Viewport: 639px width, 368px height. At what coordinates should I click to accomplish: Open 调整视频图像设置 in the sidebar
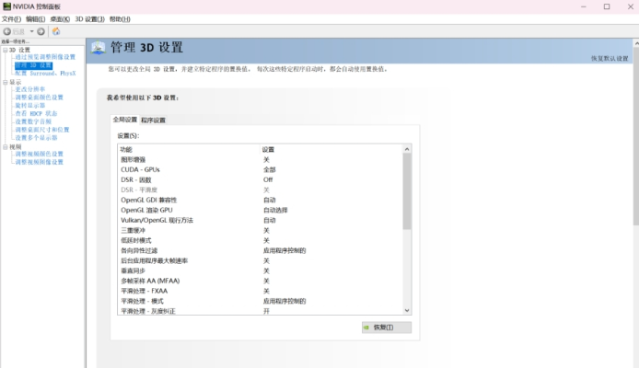(39, 162)
